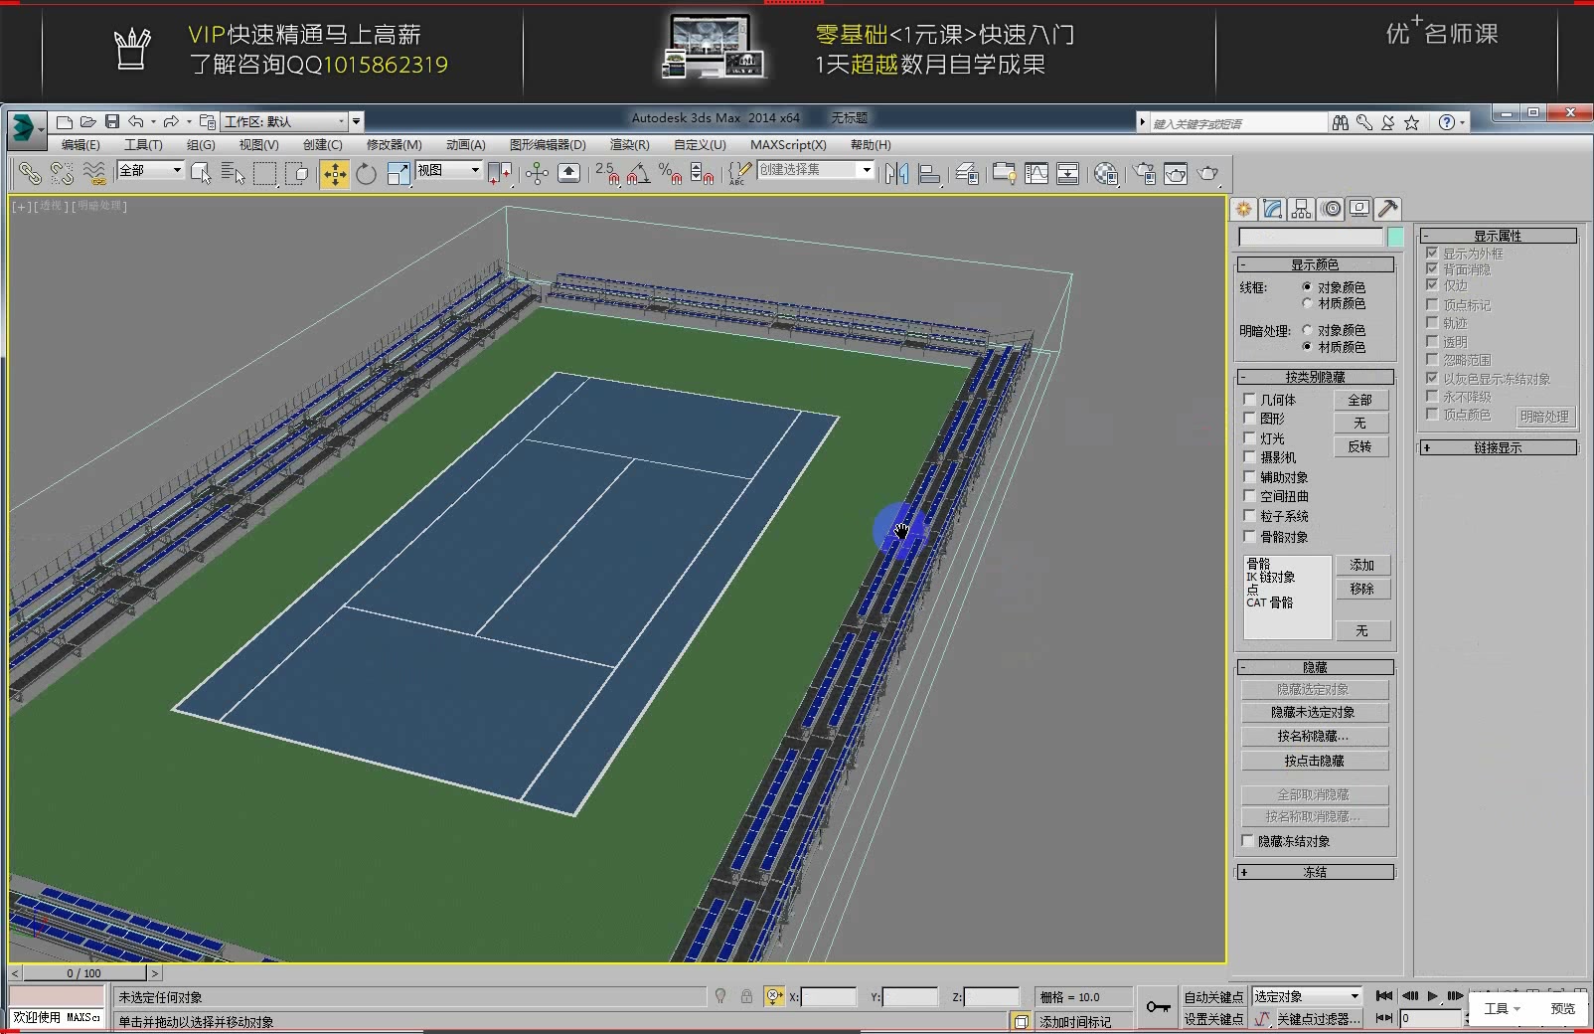Click the 自动关键点 button

click(1213, 996)
